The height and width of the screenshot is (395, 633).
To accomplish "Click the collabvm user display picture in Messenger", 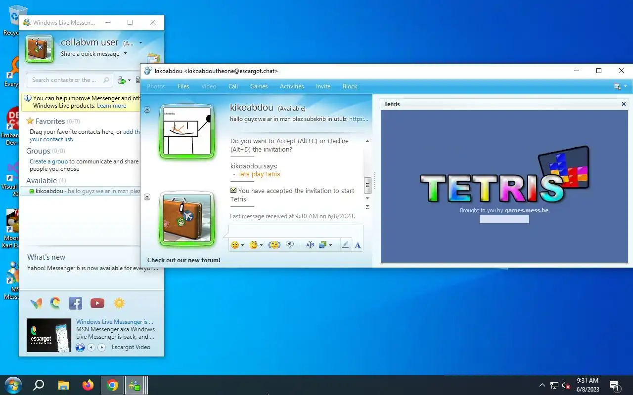I will point(40,48).
